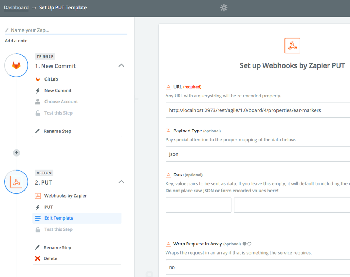Viewport: 350px width, 277px height.
Task: Click the small GitLab icon beside GitLab
Action: coord(38,79)
